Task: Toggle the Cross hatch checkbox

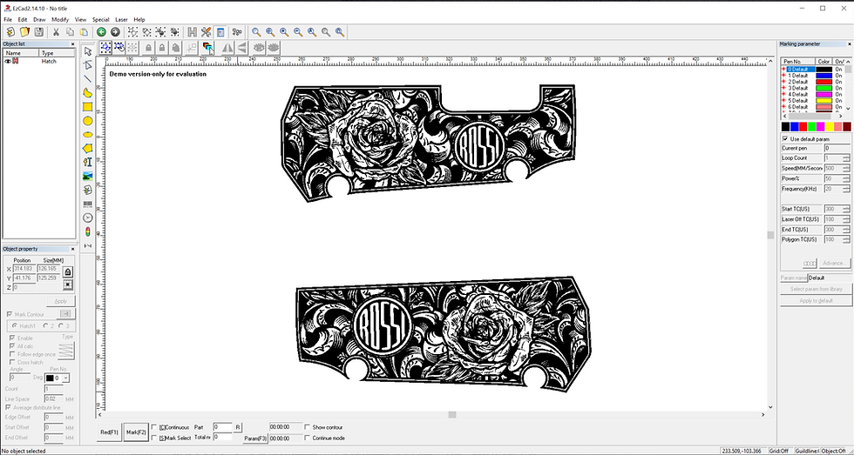Action: point(13,362)
